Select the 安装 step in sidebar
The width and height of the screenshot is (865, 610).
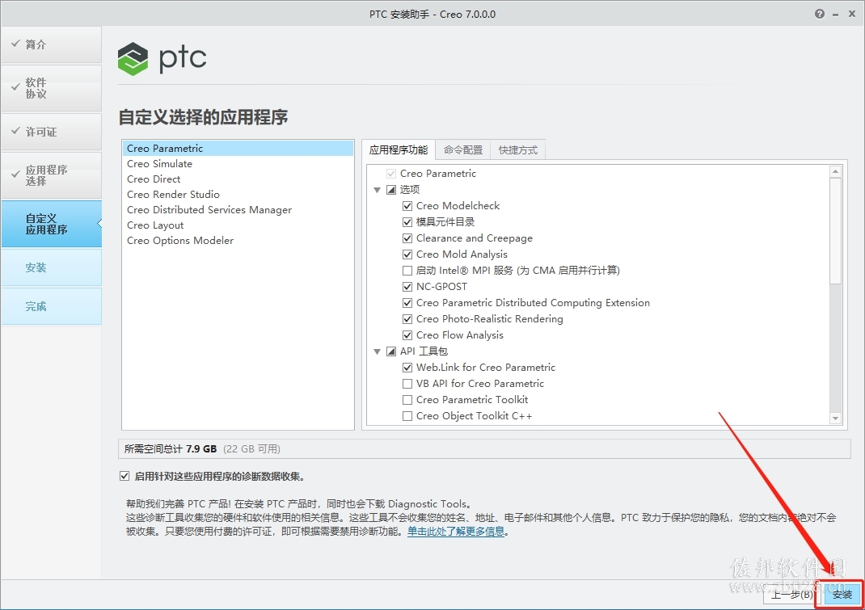(x=51, y=267)
